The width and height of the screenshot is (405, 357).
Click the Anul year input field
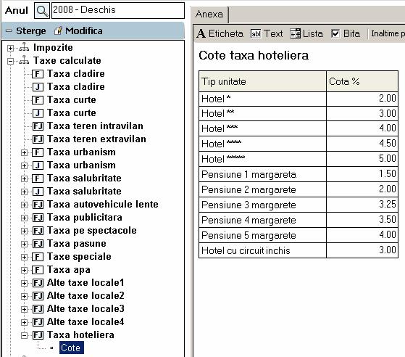pos(118,10)
